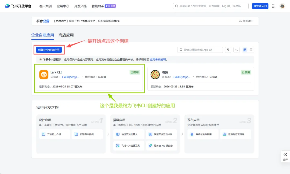Switch to grid card view
Image resolution: width=290 pixels, height=174 pixels.
pos(245,50)
